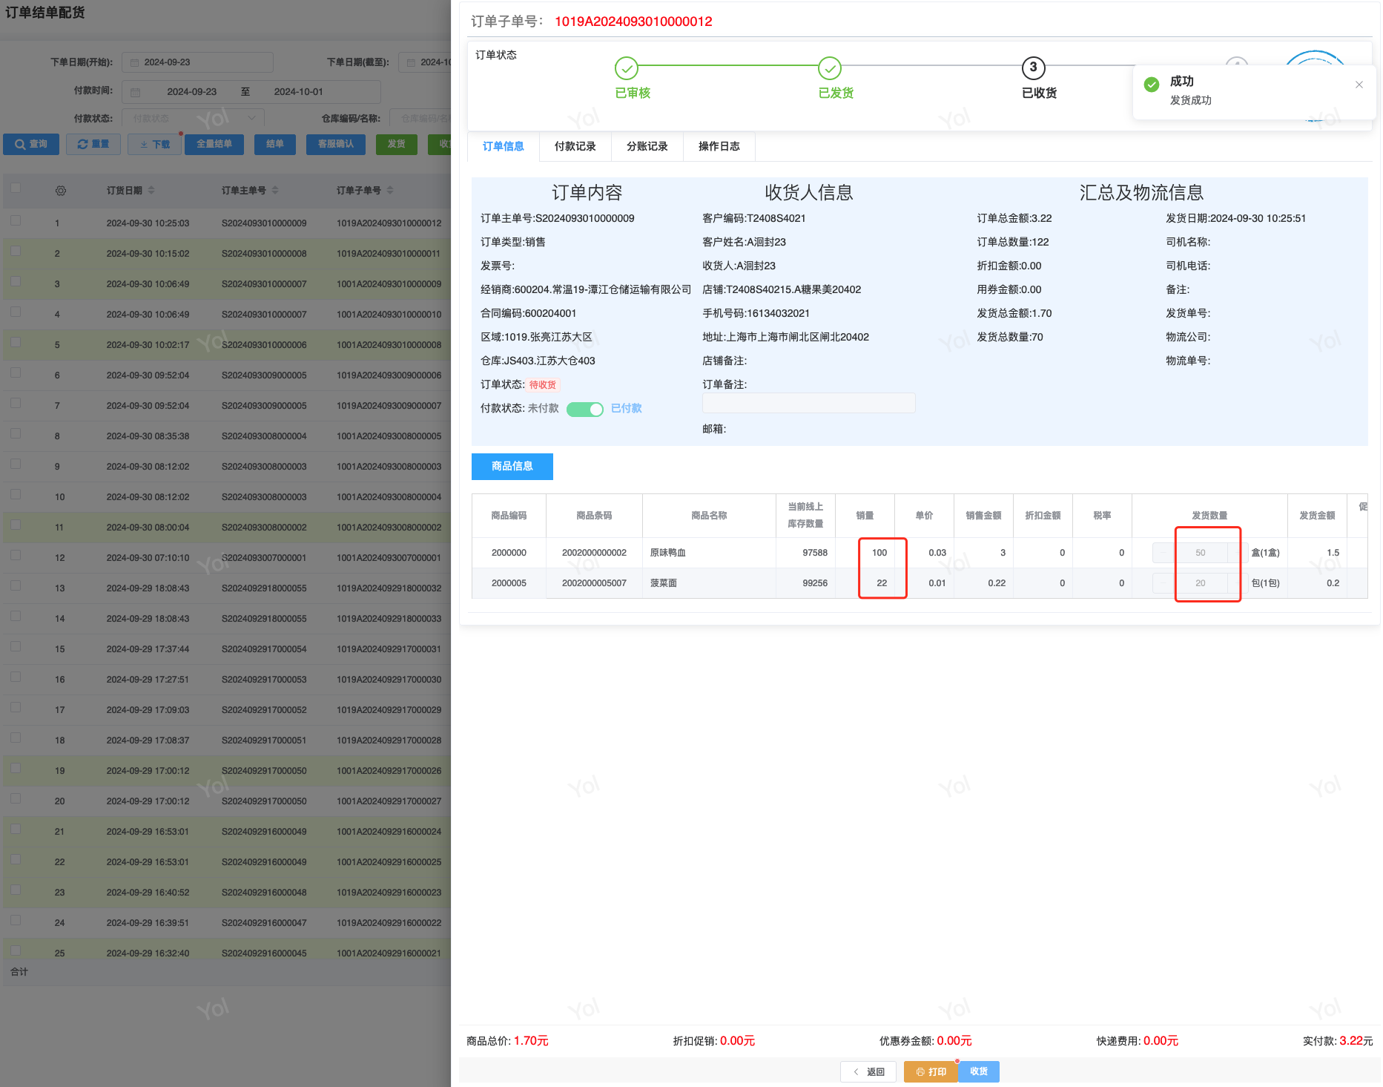Screen dimensions: 1383x1087
Task: Check the select-all checkbox in table header
Action: pyautogui.click(x=16, y=188)
